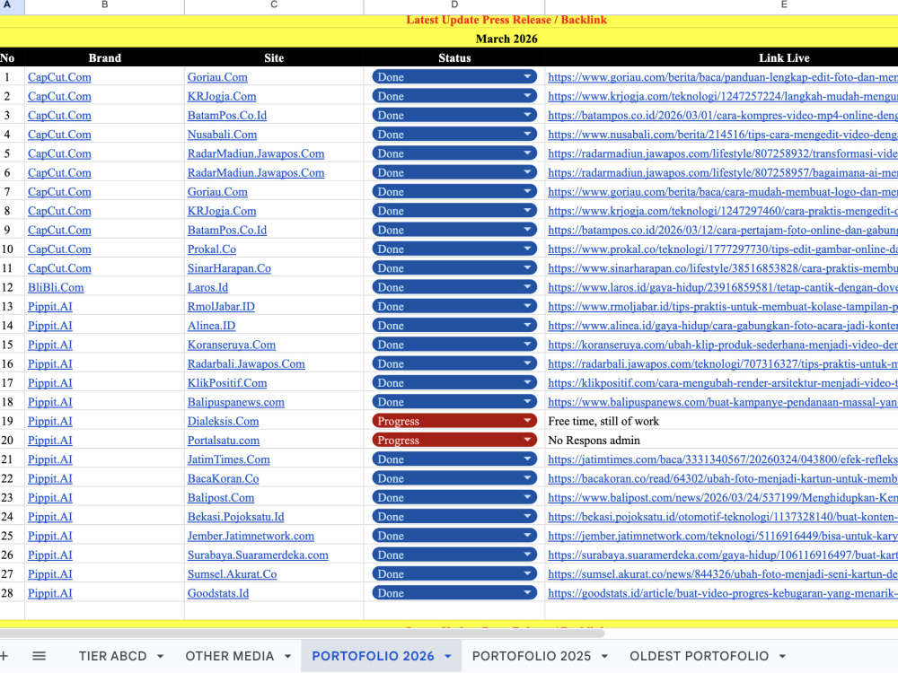898x673 pixels.
Task: Open the all sheets list icon
Action: pyautogui.click(x=39, y=656)
